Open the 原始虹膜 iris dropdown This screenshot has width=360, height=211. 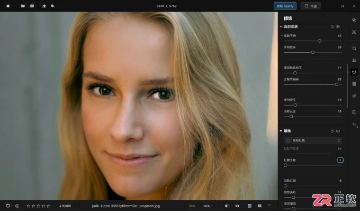tap(313, 140)
